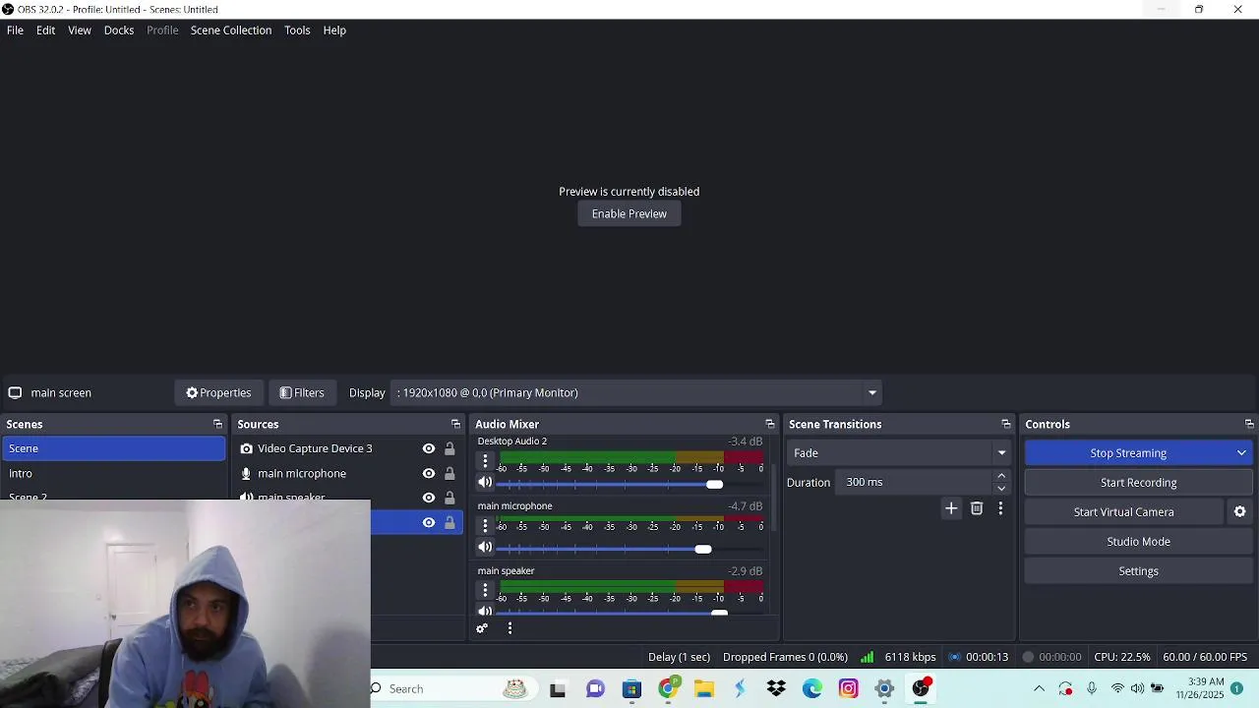Open main microphone mixer options menu
Viewport: 1259px width, 708px height.
[x=485, y=525]
